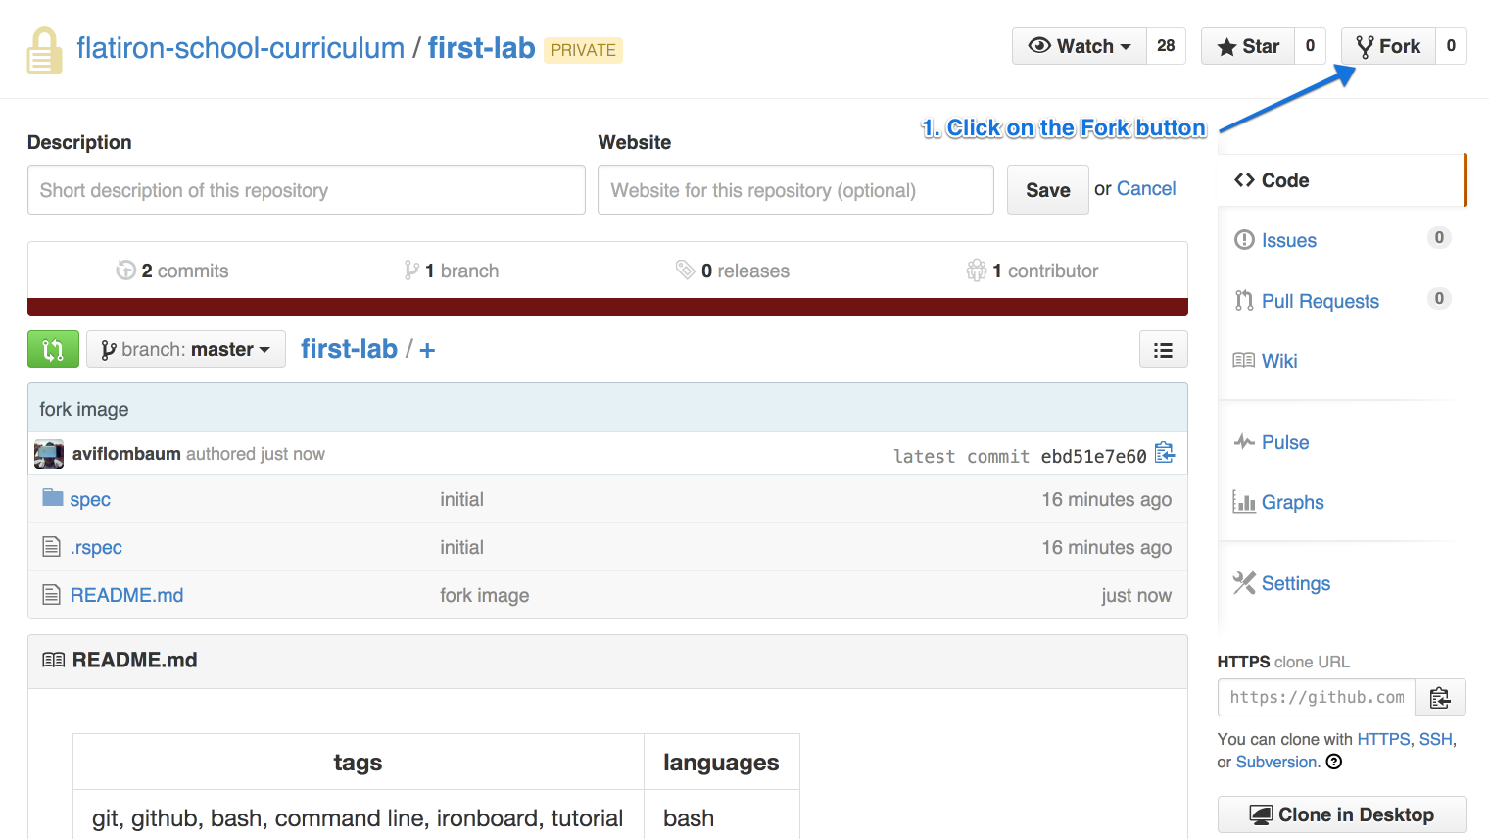Open the aviflombaum author profile link
The height and width of the screenshot is (839, 1489).
pos(126,454)
